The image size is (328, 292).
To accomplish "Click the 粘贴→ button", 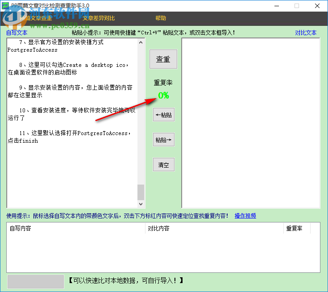I will pos(164,140).
